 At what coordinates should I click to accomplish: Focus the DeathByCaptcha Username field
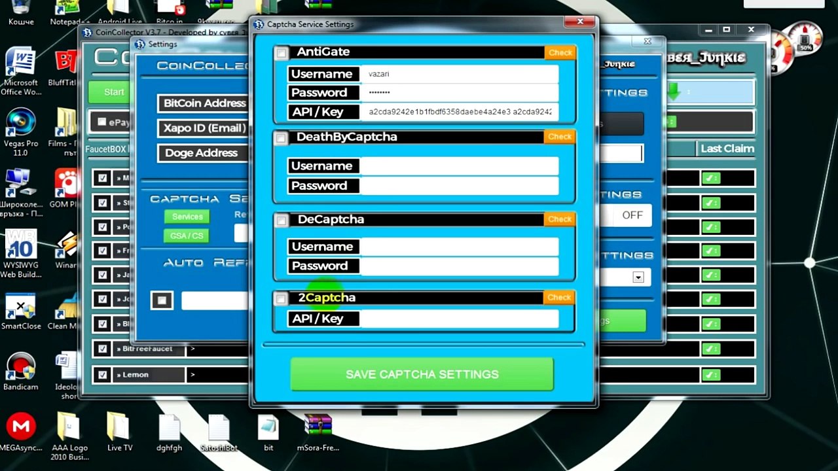[x=459, y=166]
